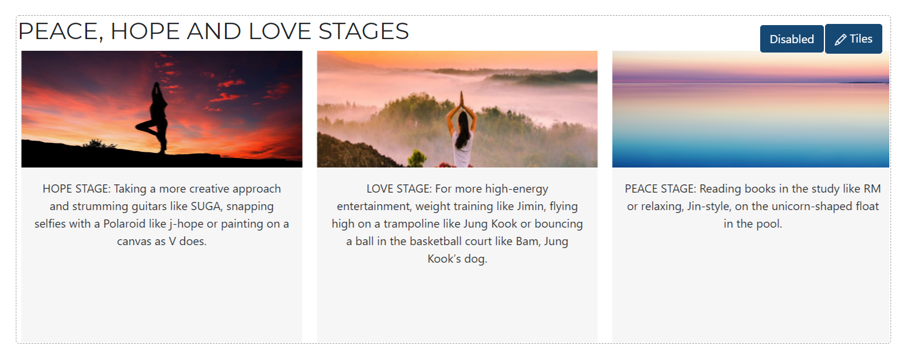Click the heading PEACE, HOPE AND LOVE STAGES
The height and width of the screenshot is (356, 901).
[213, 32]
